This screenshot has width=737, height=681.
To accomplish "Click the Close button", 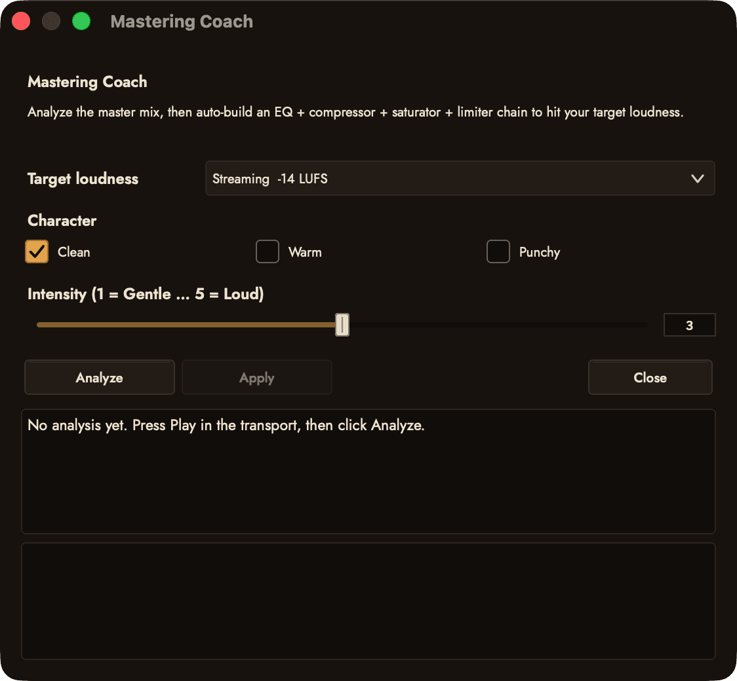I will coord(650,377).
